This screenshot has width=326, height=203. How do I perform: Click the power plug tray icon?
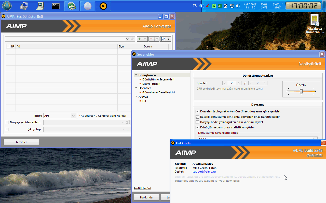pyautogui.click(x=226, y=6)
